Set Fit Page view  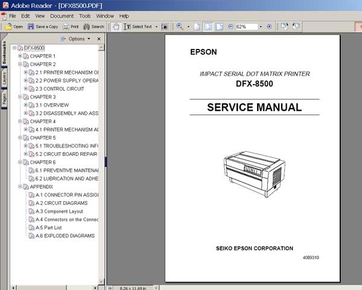(x=208, y=27)
